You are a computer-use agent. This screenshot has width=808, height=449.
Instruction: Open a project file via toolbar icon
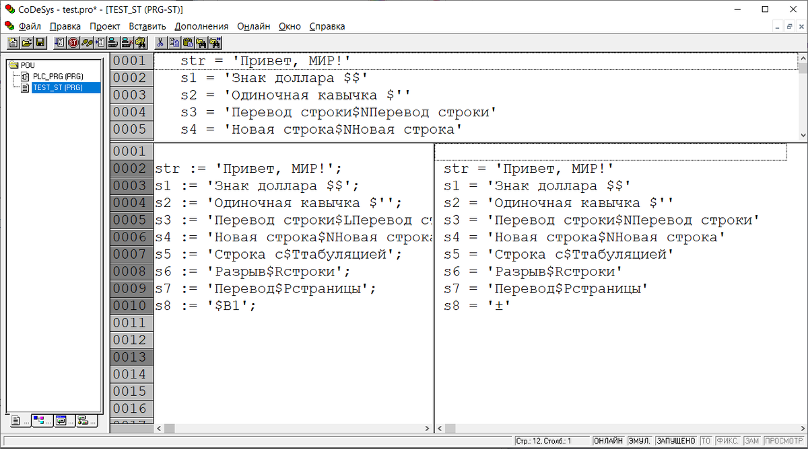tap(27, 43)
